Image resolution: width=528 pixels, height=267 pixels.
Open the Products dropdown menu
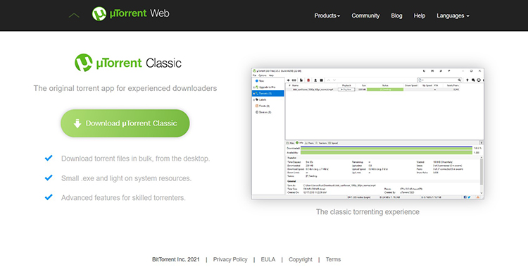[x=327, y=15]
